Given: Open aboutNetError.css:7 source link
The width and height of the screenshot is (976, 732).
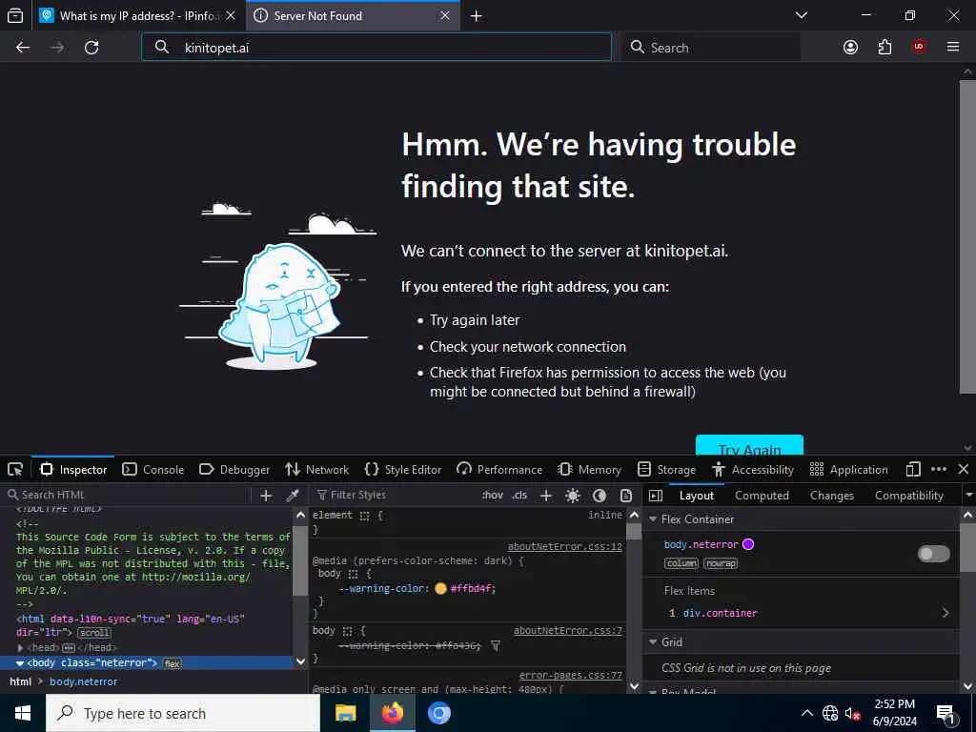Looking at the screenshot, I should (x=568, y=631).
